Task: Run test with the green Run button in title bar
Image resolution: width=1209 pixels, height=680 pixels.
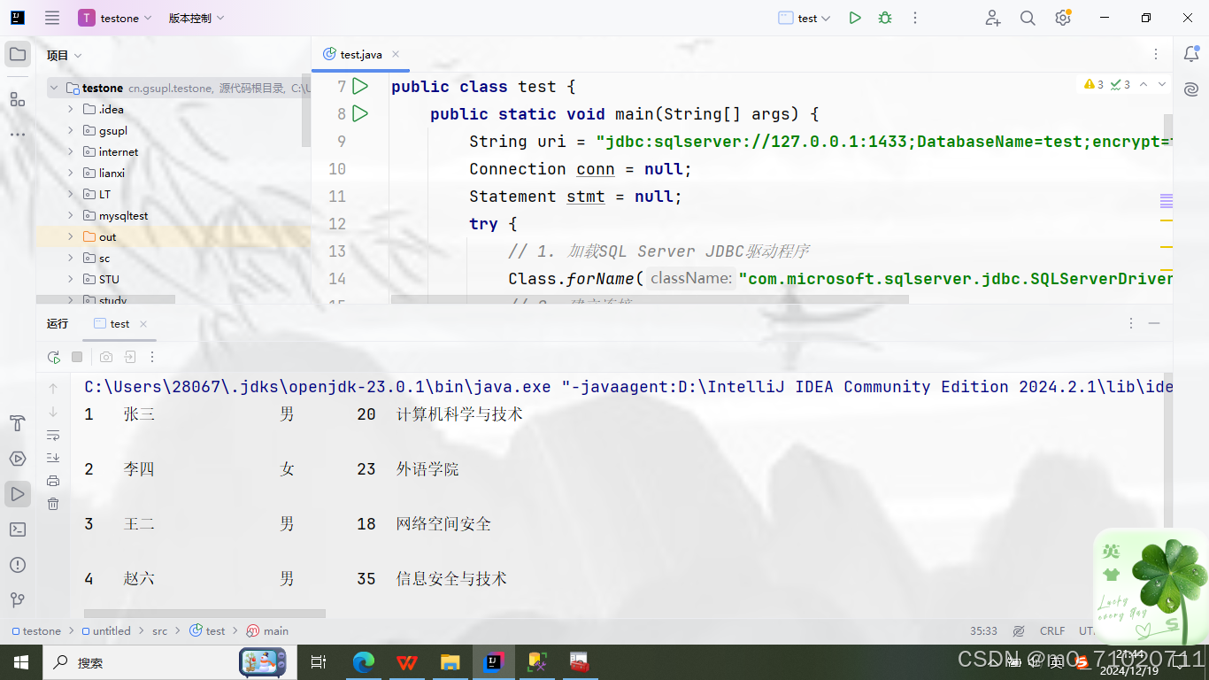Action: tap(855, 18)
